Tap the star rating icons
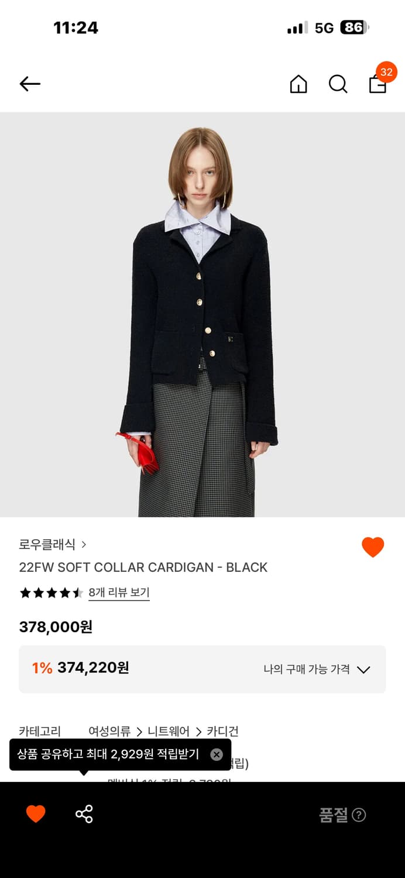The image size is (405, 878). click(51, 593)
